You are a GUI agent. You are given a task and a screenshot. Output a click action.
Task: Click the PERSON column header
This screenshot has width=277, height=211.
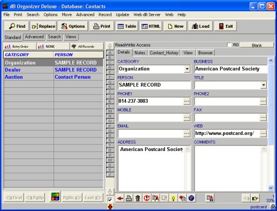[78, 55]
